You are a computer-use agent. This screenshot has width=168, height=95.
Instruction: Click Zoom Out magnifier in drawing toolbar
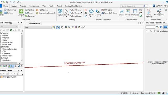(x=69, y=27)
